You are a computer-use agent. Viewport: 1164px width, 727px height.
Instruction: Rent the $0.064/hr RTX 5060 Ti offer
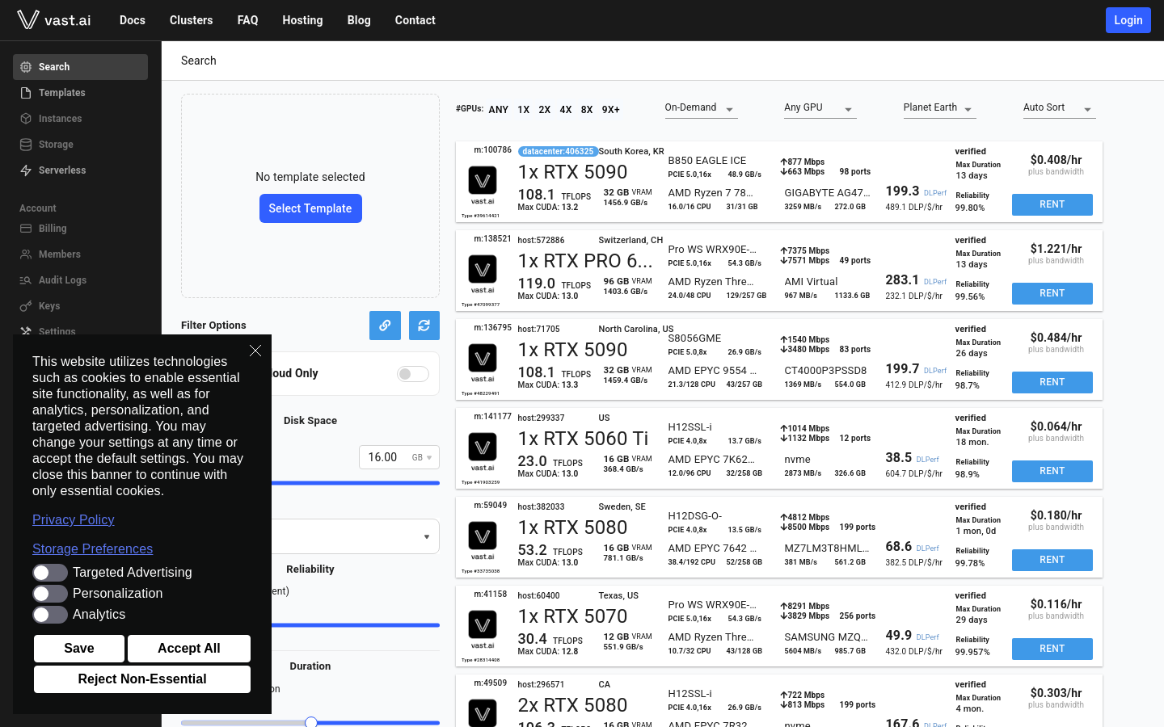1052,471
